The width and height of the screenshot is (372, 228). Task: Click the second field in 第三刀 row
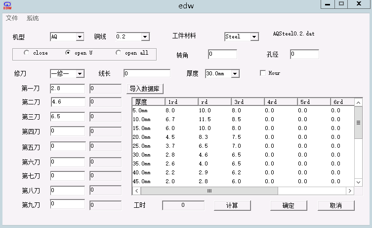pyautogui.click(x=106, y=117)
